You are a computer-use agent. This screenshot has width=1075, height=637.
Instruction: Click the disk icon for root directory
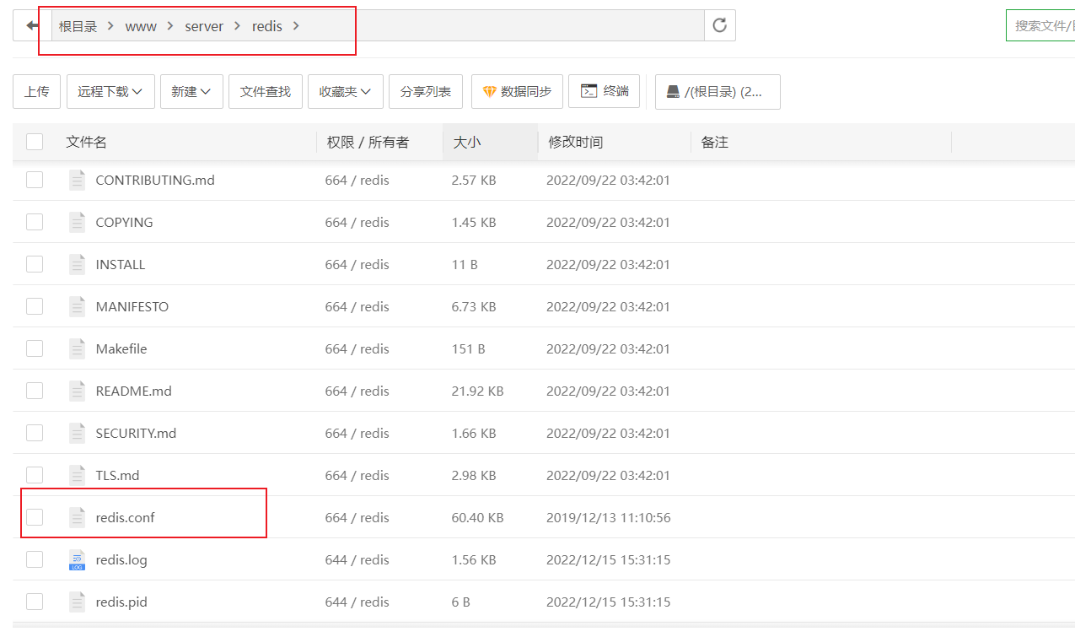point(673,92)
